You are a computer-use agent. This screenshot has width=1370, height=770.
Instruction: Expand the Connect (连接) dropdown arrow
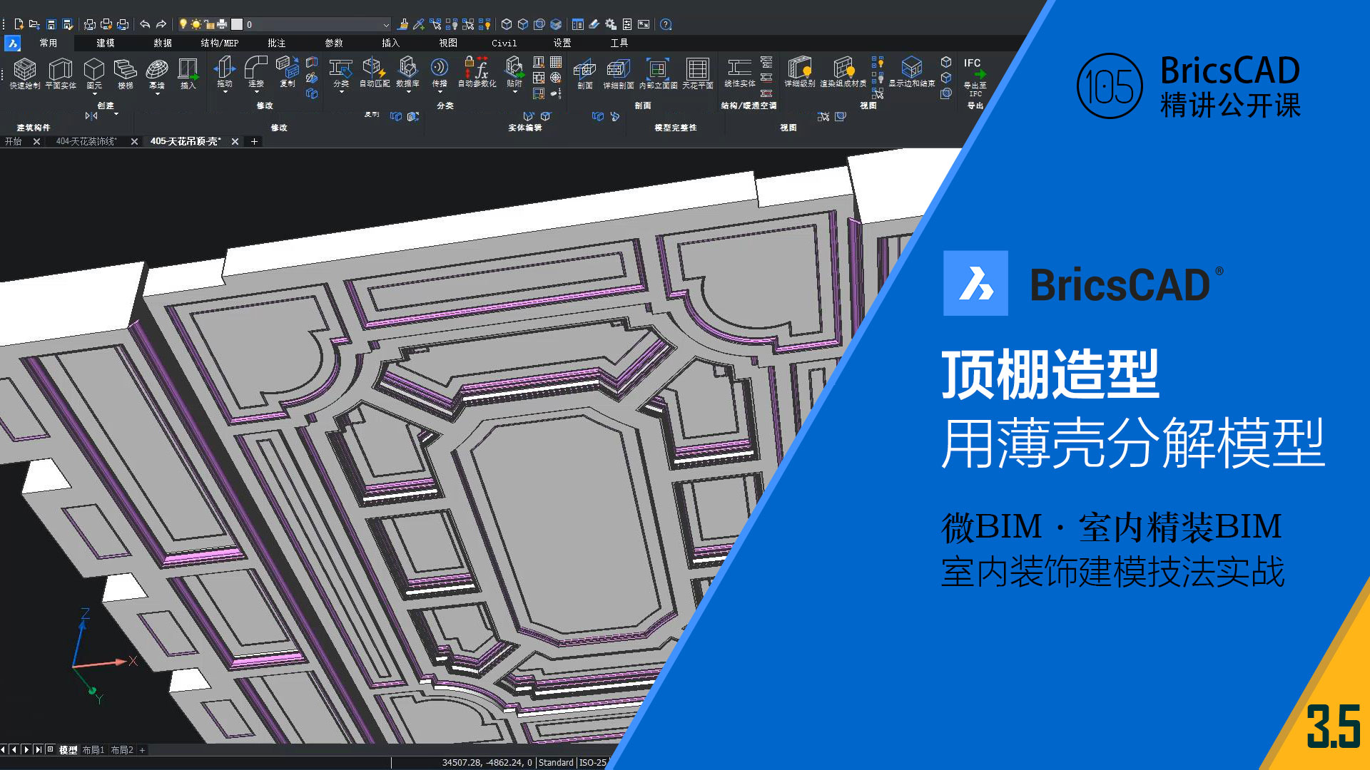point(256,92)
